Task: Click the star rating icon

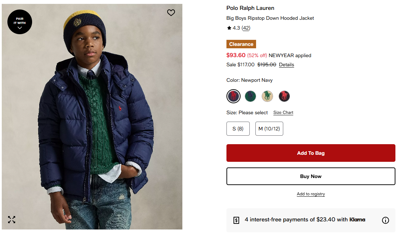Action: point(229,28)
